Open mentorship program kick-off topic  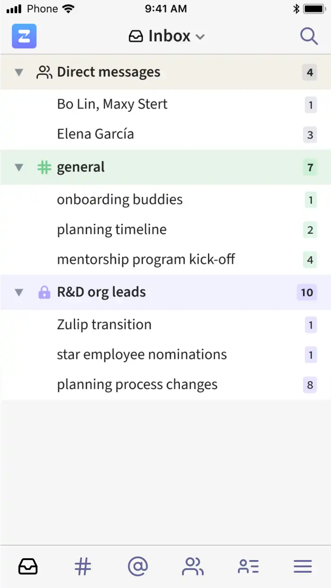(x=165, y=259)
